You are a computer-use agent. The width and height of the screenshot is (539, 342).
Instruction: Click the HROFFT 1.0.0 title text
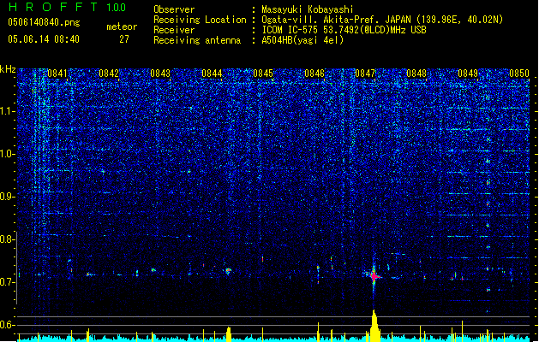pyautogui.click(x=67, y=7)
